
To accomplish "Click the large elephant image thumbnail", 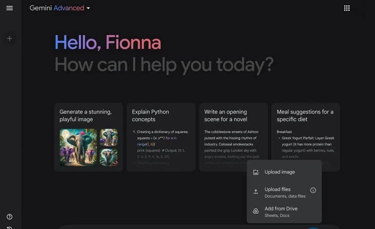I will [x=78, y=148].
